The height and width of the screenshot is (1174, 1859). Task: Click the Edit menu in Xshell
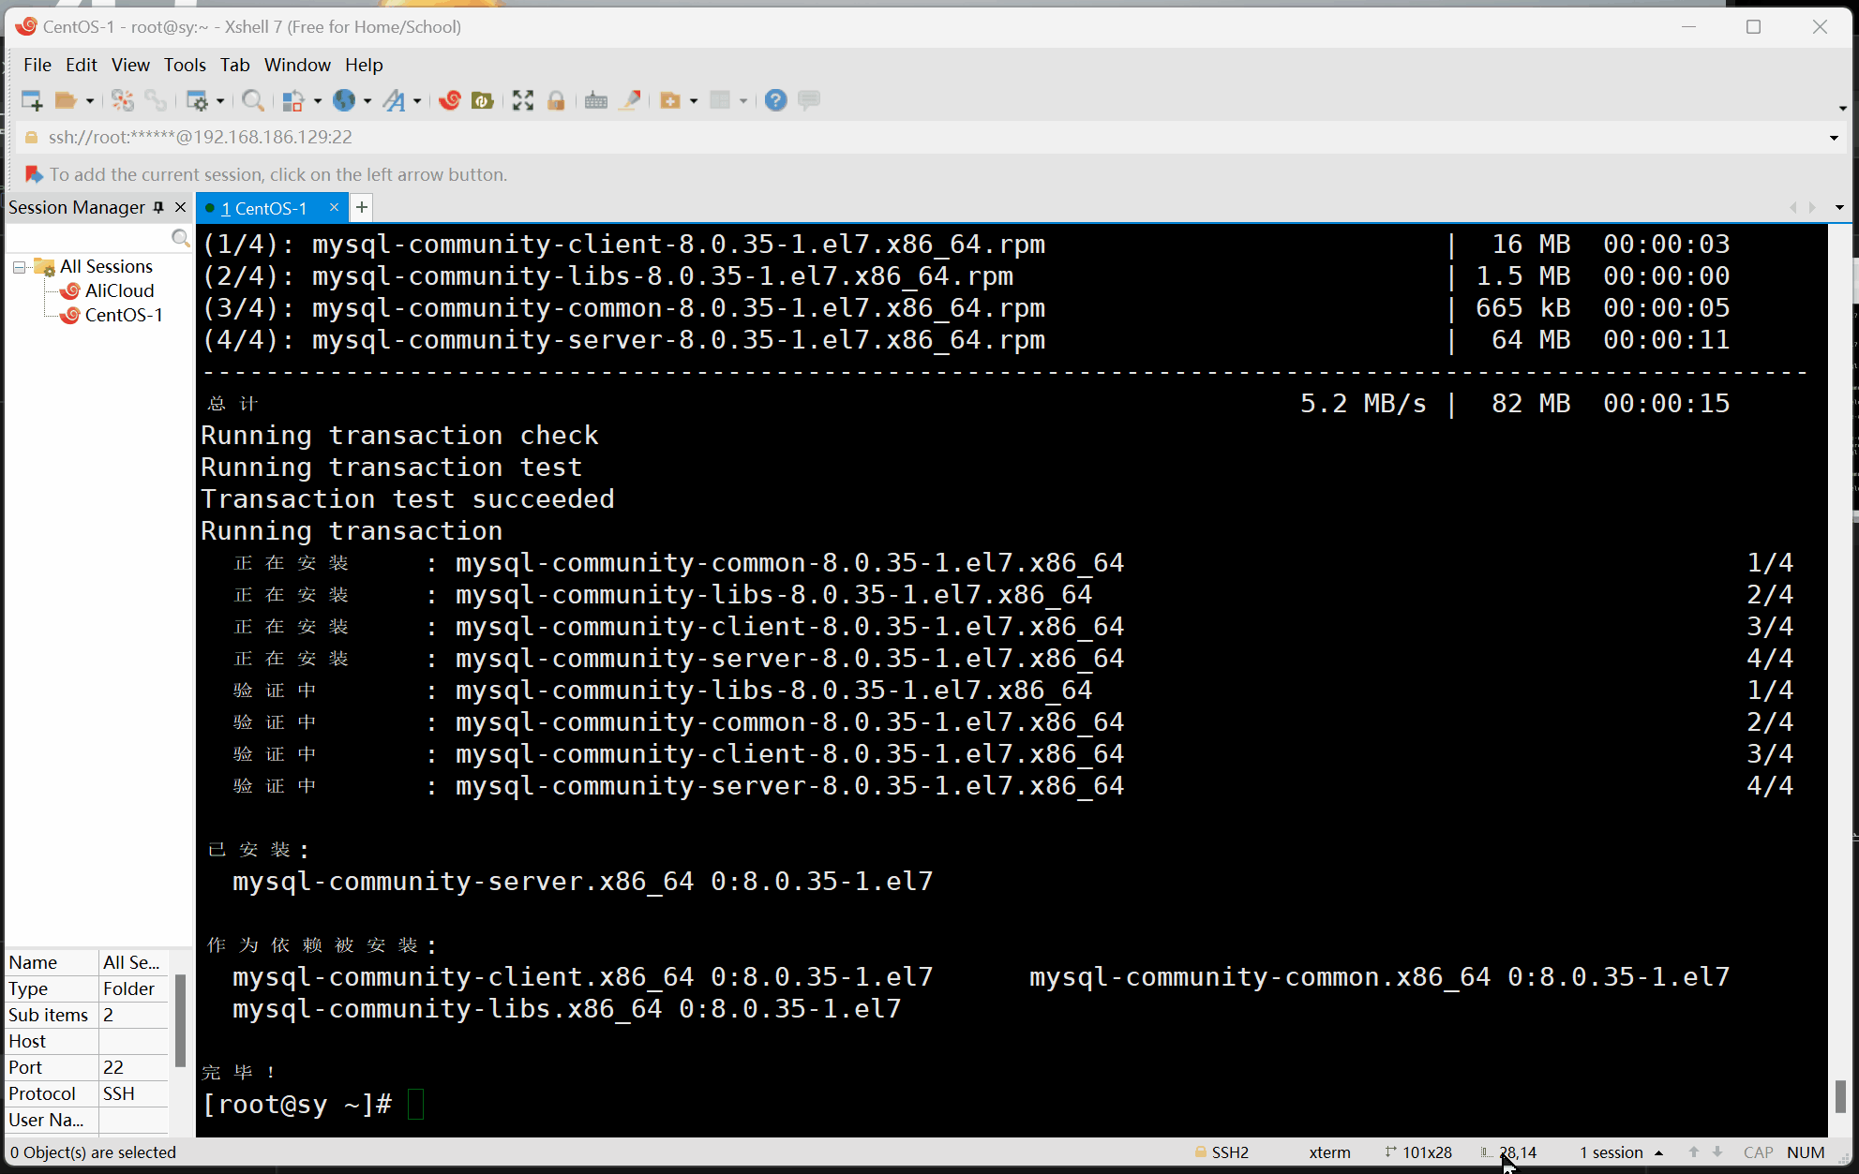tap(79, 64)
